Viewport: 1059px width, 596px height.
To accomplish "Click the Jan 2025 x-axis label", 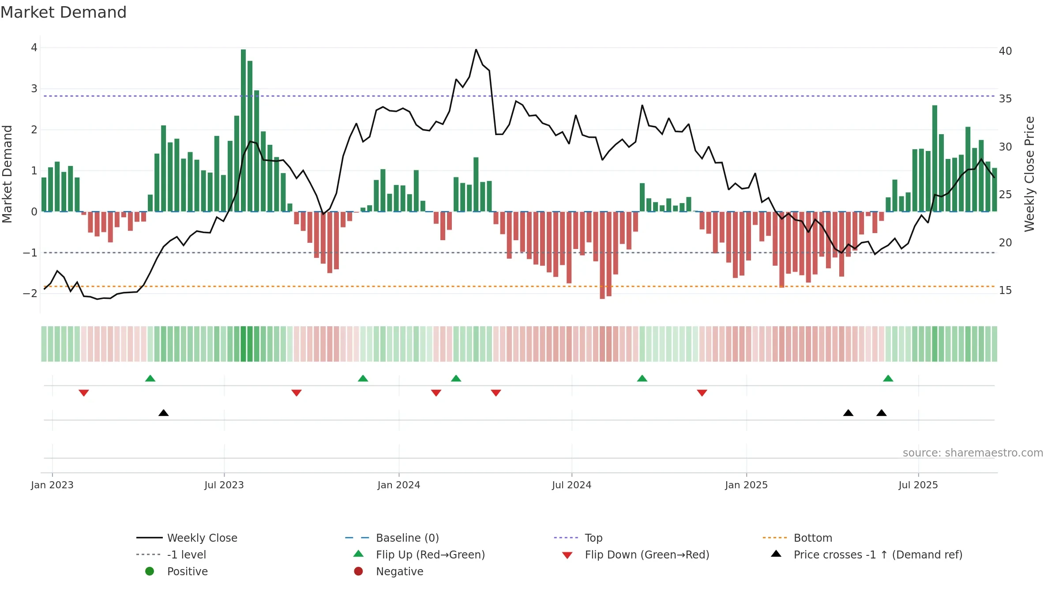I will pyautogui.click(x=747, y=485).
